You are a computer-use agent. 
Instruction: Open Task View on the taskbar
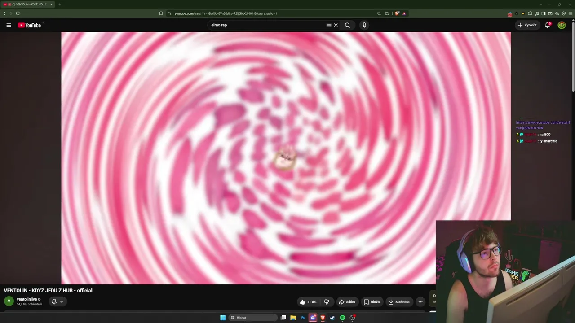tap(283, 318)
